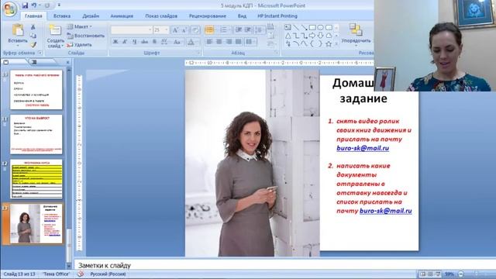Open the Показ слайдов ribbon tab
This screenshot has height=279, width=496.
coord(161,15)
